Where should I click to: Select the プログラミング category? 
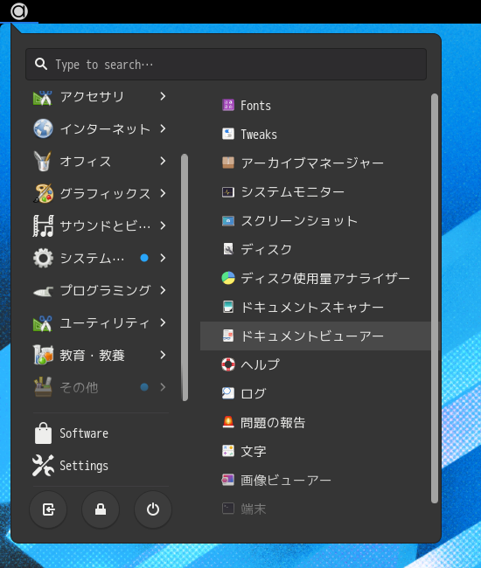[100, 290]
